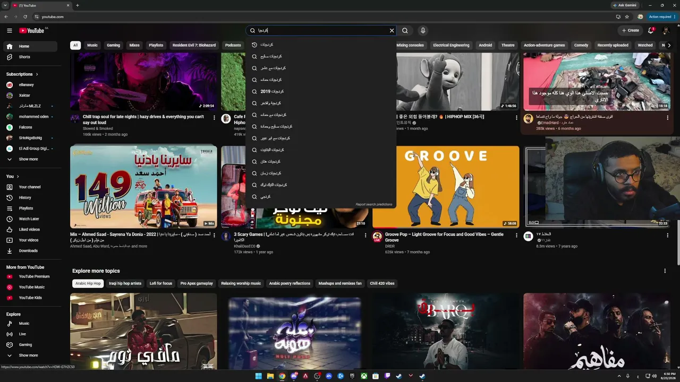Open Downloads in the sidebar
680x382 pixels.
coord(31,250)
